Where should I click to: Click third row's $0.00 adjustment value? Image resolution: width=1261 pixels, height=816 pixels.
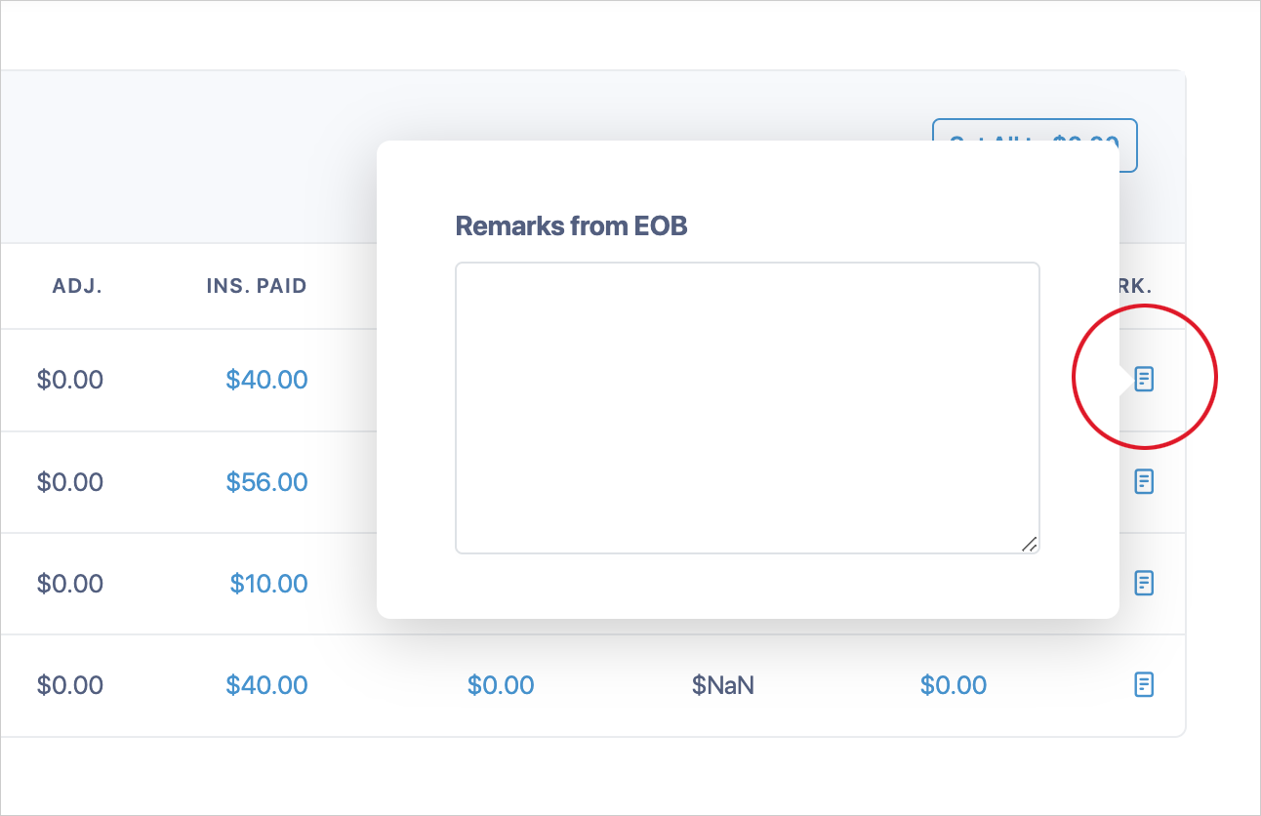point(70,584)
